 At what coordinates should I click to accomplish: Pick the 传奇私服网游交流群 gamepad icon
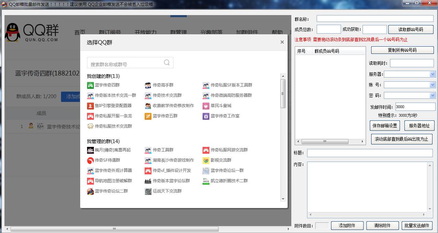[x=206, y=150]
